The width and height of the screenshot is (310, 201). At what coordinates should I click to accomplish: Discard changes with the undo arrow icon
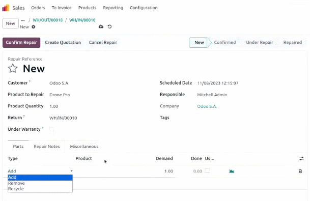pos(110,26)
